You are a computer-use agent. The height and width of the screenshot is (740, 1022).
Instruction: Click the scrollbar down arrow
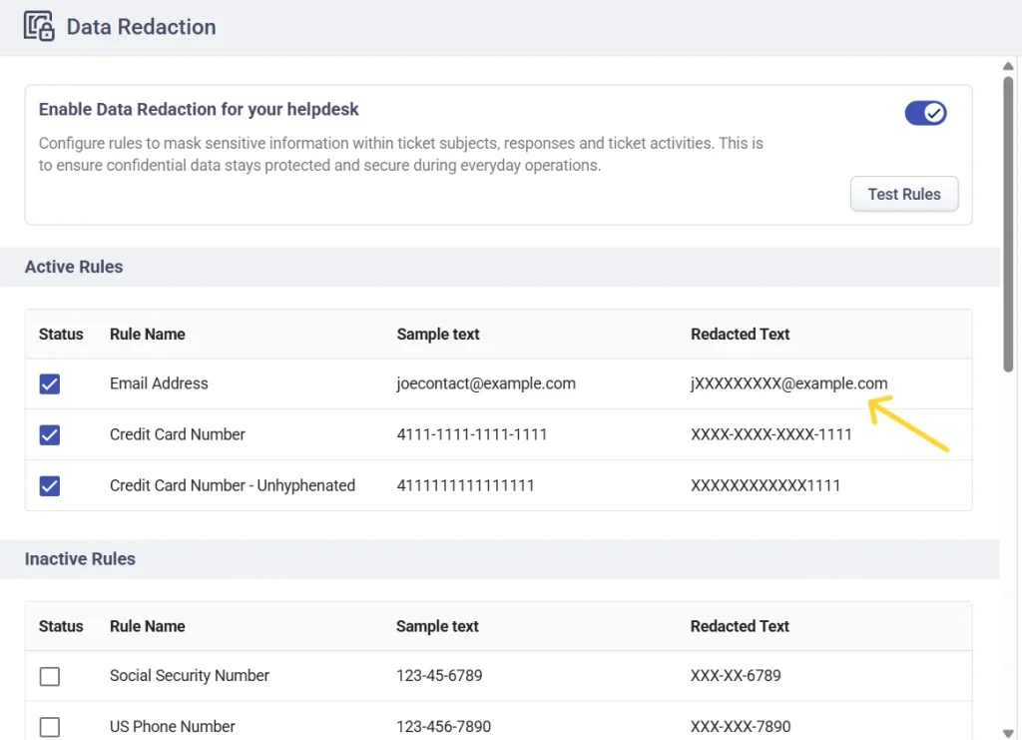point(1008,730)
